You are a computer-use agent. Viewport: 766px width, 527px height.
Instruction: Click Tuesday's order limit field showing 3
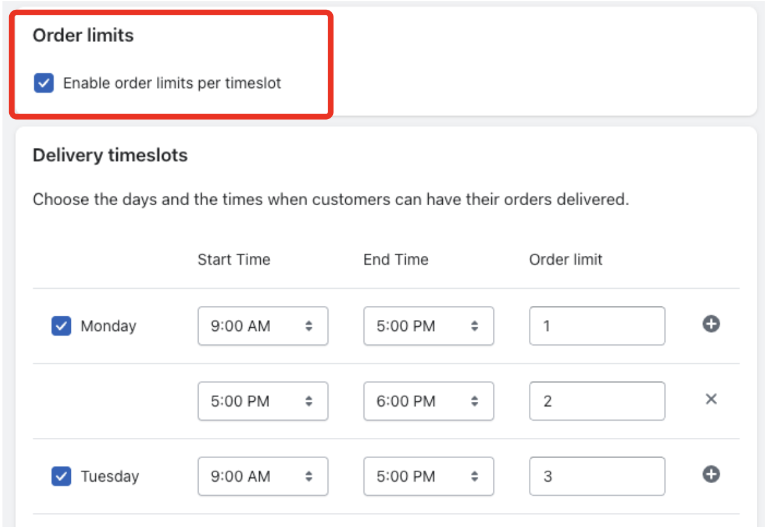point(596,476)
